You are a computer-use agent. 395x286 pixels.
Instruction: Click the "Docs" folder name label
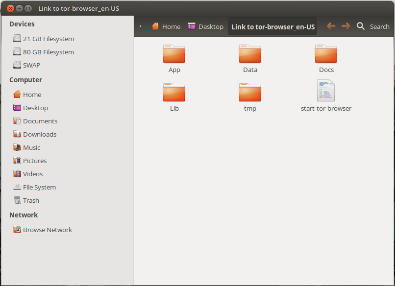coord(326,70)
